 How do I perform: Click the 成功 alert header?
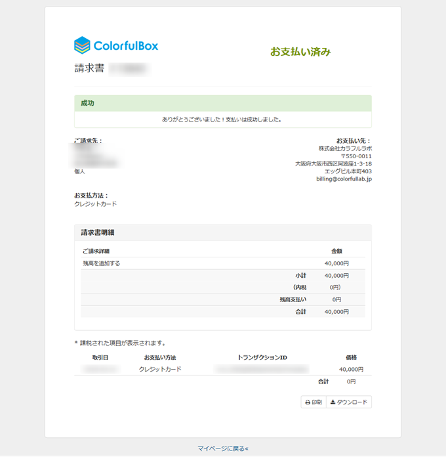click(223, 103)
